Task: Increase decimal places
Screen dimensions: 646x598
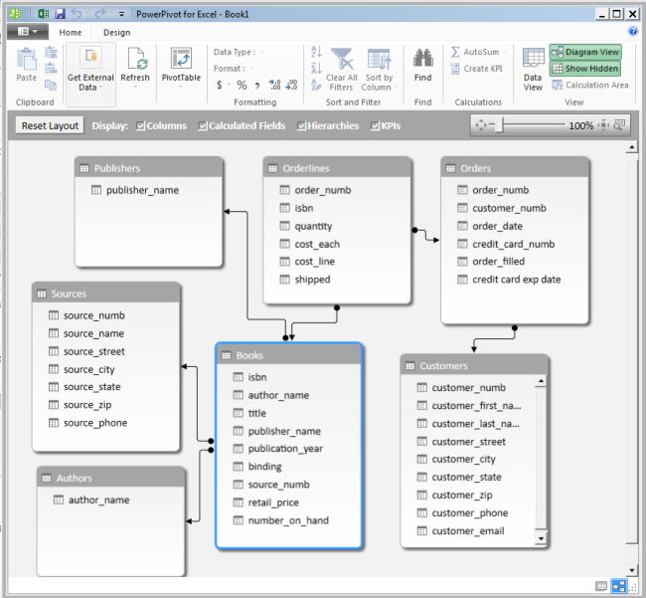Action: coord(274,85)
